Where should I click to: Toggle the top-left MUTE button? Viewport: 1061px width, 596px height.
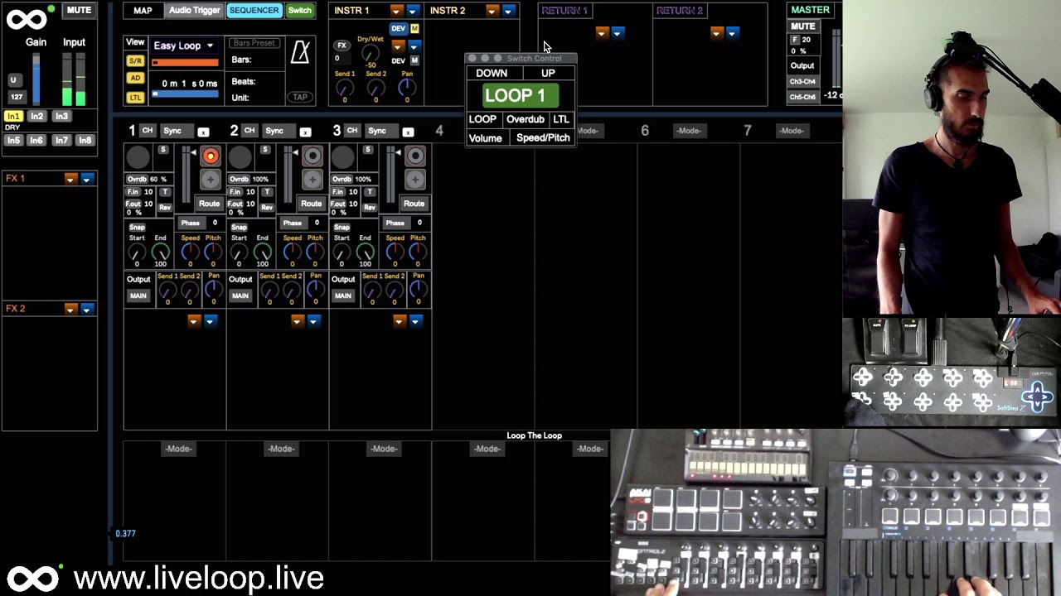coord(79,10)
